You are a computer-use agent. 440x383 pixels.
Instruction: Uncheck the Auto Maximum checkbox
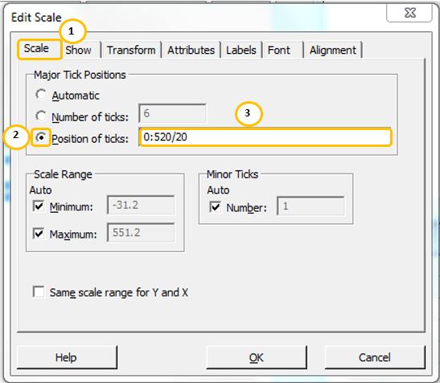[39, 234]
